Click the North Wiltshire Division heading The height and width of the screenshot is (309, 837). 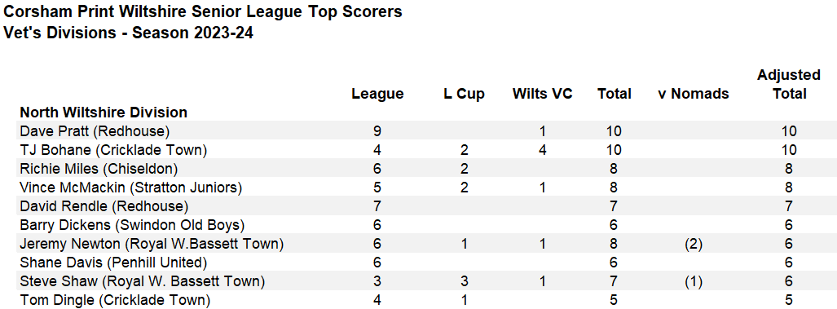104,113
